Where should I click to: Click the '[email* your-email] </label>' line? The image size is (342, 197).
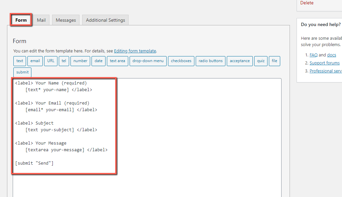[61, 110]
